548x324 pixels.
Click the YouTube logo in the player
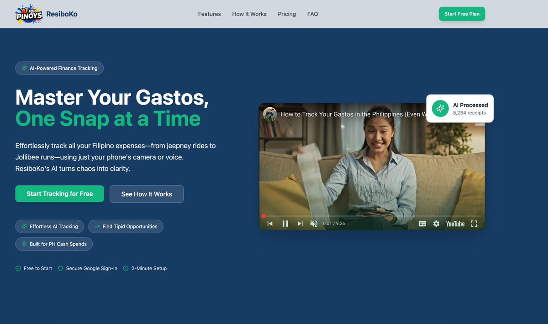click(455, 223)
